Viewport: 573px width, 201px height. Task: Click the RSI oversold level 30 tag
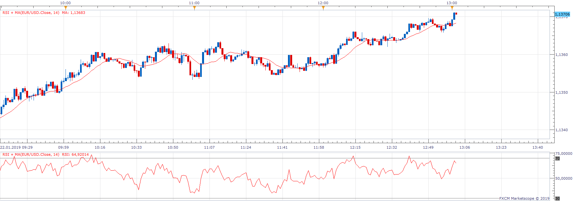pyautogui.click(x=558, y=198)
